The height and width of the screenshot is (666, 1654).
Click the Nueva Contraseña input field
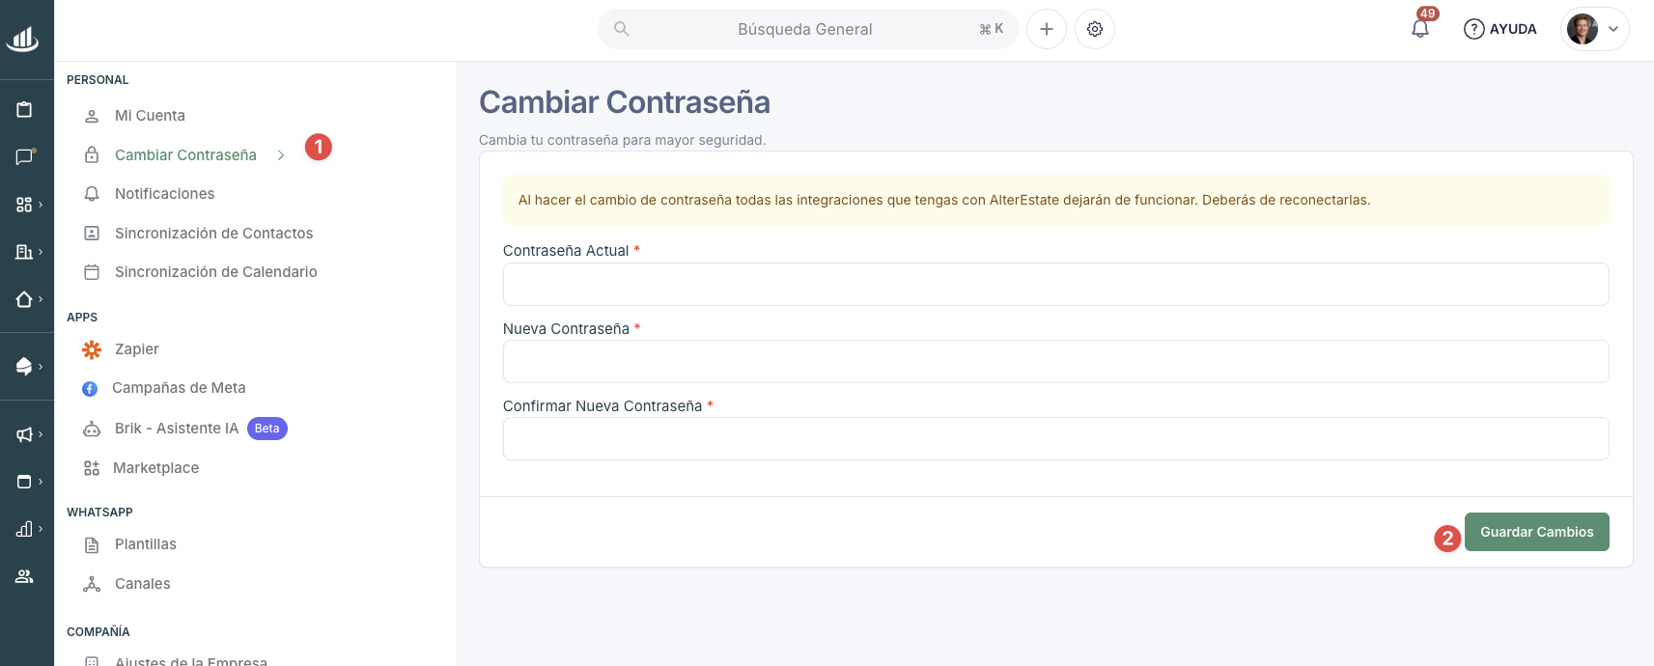coord(1055,362)
